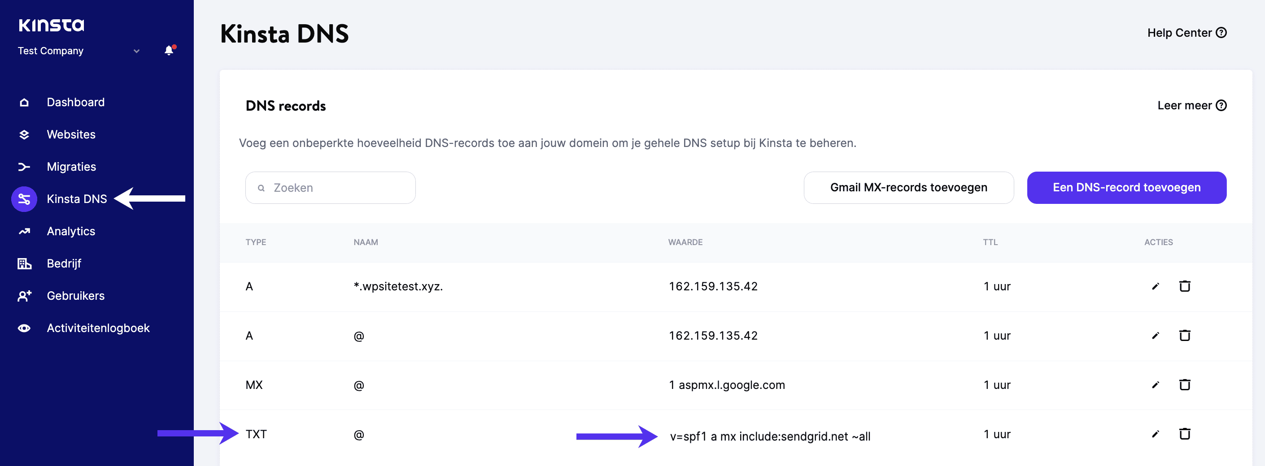This screenshot has width=1265, height=466.
Task: Click Gmail MX-records toevoegen button
Action: pyautogui.click(x=908, y=188)
